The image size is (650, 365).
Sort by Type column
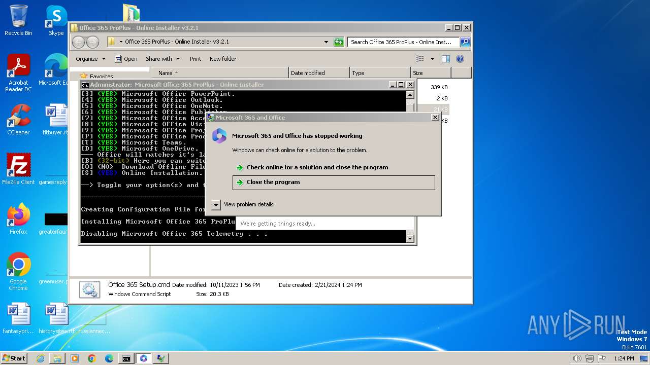[380, 73]
